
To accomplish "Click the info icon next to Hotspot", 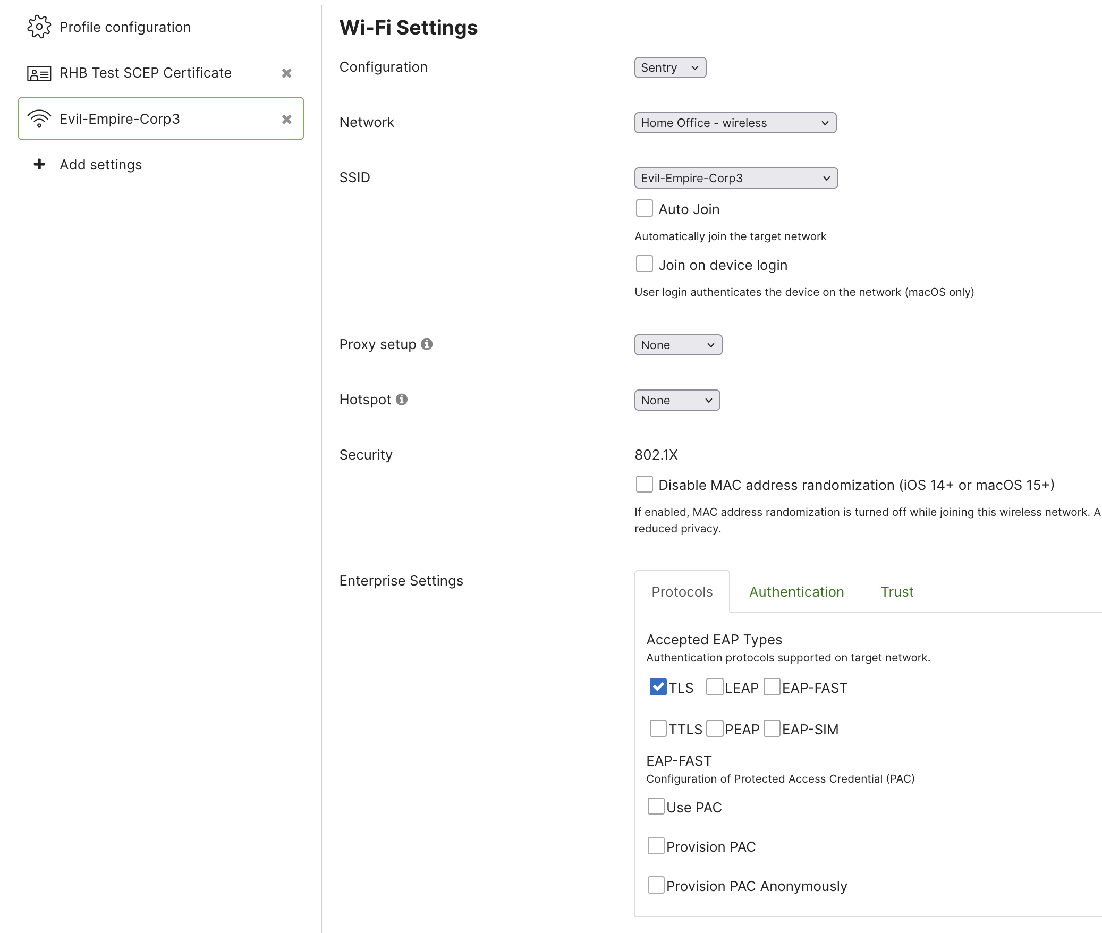I will click(402, 398).
